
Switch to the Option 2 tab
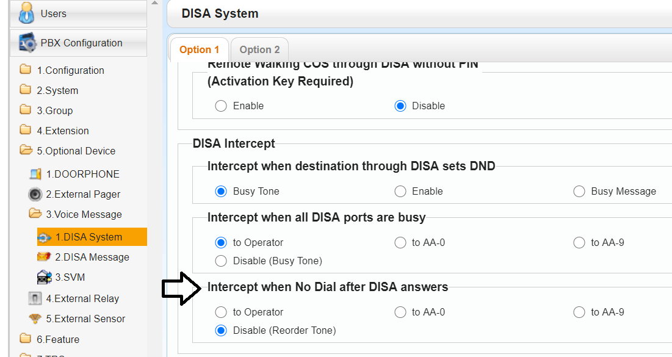pyautogui.click(x=259, y=50)
